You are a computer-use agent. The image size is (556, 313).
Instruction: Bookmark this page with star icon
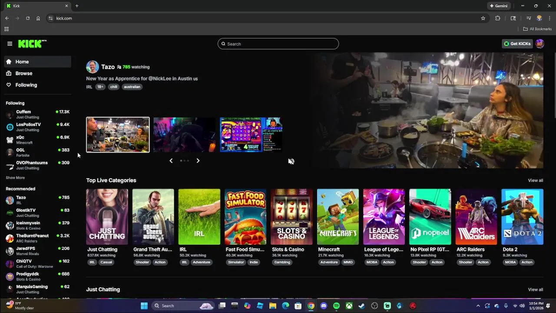pos(483,18)
